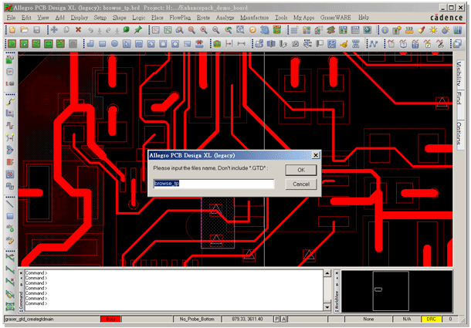The image size is (471, 328).
Task: Click the P button in status bar
Action: pyautogui.click(x=276, y=319)
